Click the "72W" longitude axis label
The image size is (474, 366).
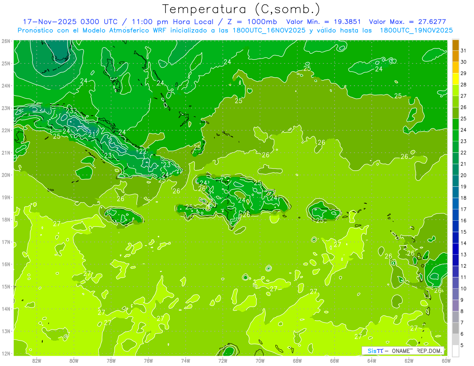(223, 360)
